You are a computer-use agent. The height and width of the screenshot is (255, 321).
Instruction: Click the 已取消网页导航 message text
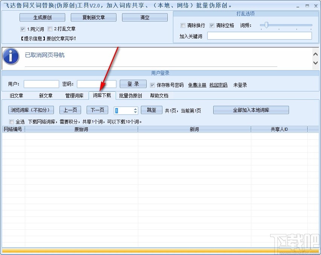pyautogui.click(x=44, y=55)
